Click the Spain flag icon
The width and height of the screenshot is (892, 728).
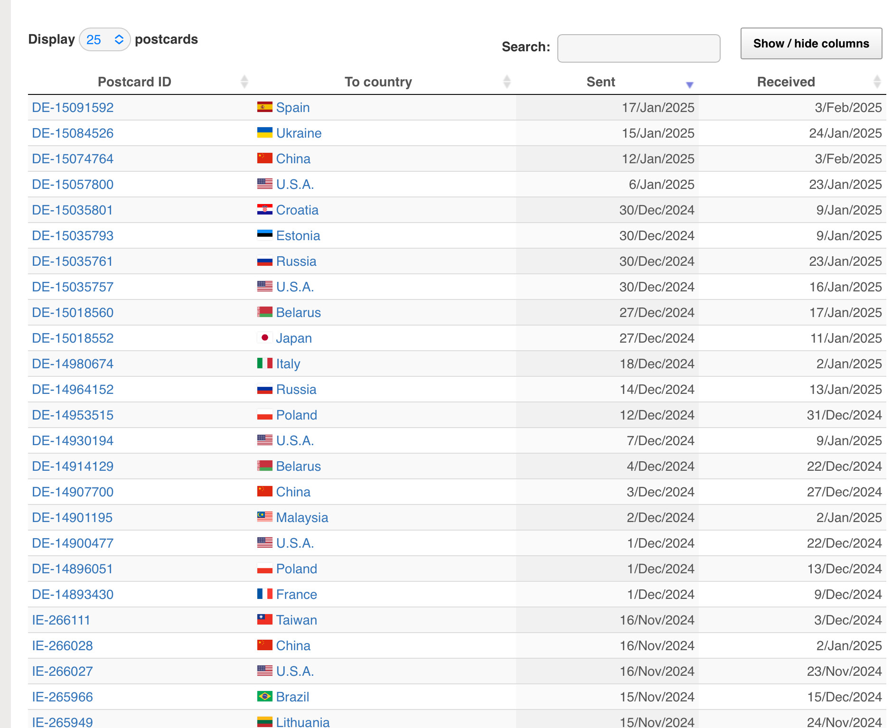(x=265, y=107)
